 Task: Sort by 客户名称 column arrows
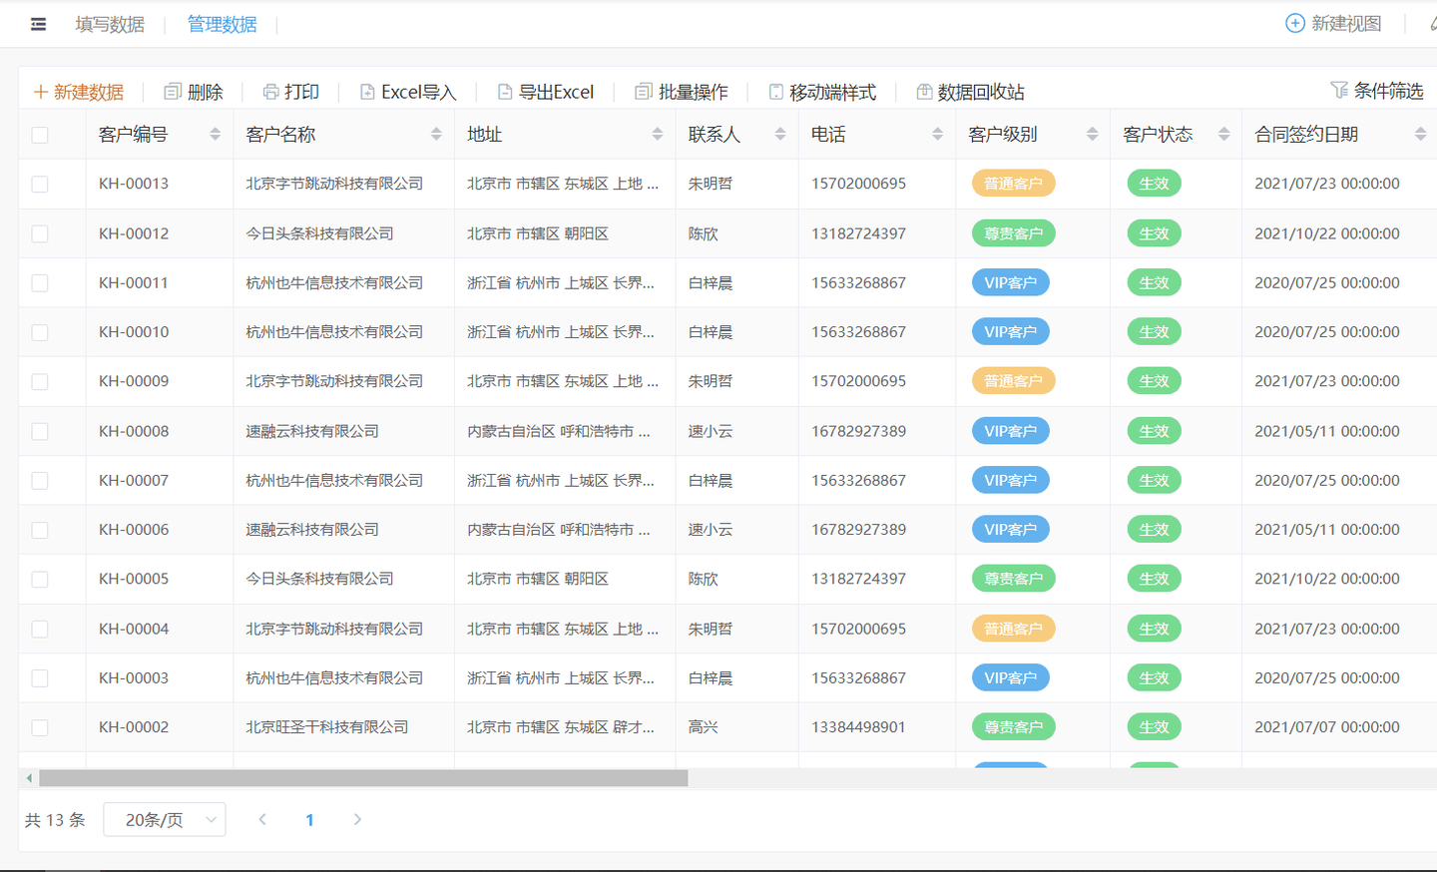click(x=436, y=134)
